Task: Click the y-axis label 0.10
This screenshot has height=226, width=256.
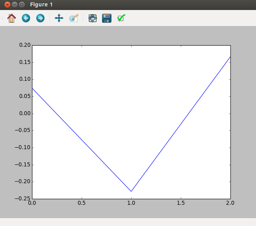Action: tap(25, 79)
